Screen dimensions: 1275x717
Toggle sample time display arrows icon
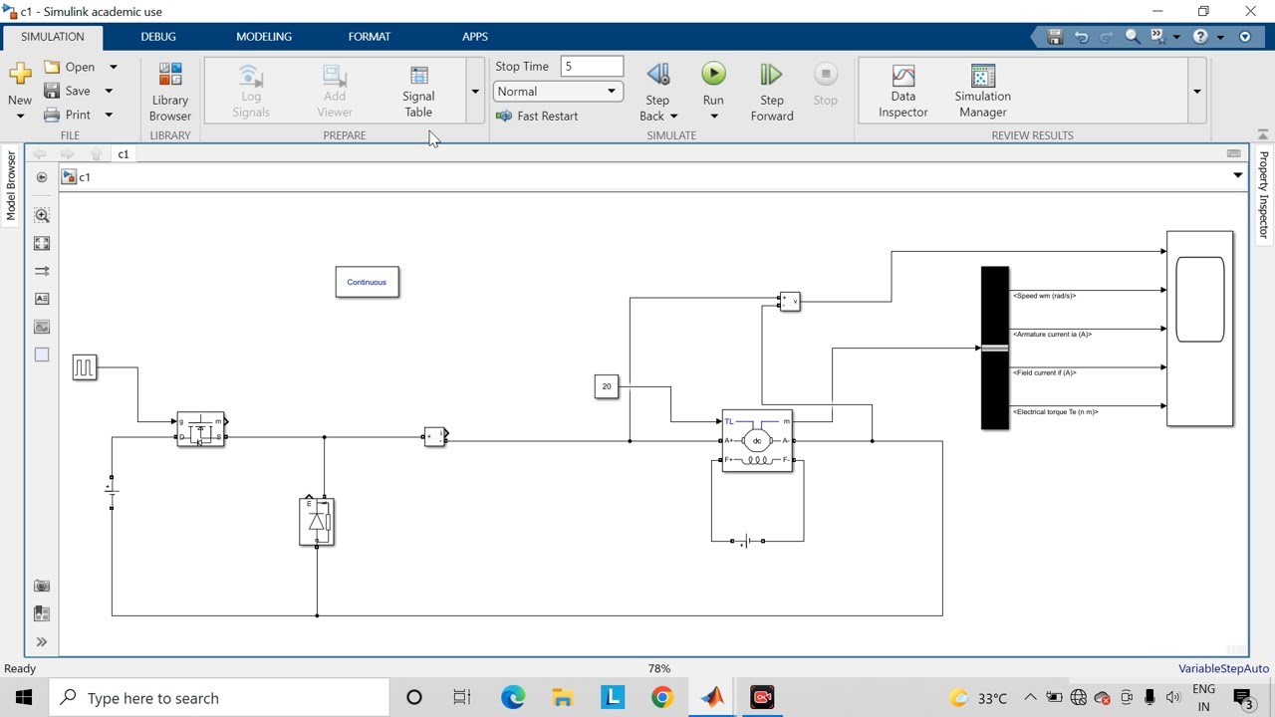[42, 271]
